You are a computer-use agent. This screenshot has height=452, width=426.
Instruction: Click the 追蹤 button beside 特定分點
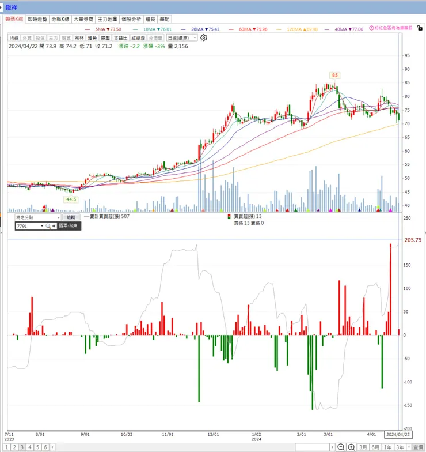click(71, 217)
